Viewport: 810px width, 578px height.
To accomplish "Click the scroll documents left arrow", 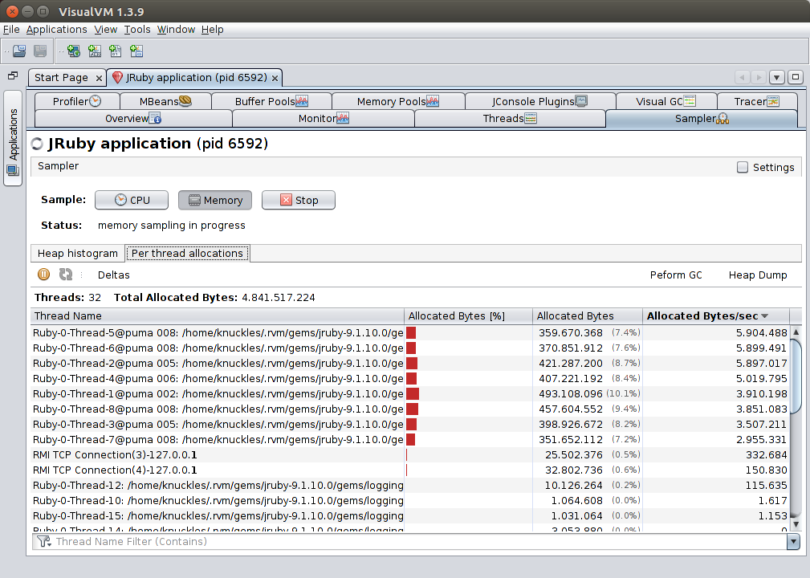I will (x=743, y=78).
